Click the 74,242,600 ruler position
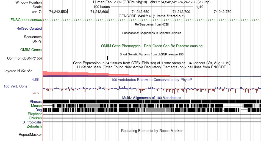Viewport: 261px width, 141px height. (x=99, y=12)
